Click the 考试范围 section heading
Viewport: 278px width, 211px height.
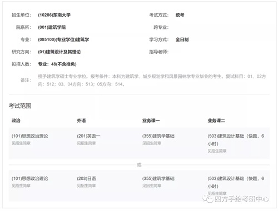[20, 106]
